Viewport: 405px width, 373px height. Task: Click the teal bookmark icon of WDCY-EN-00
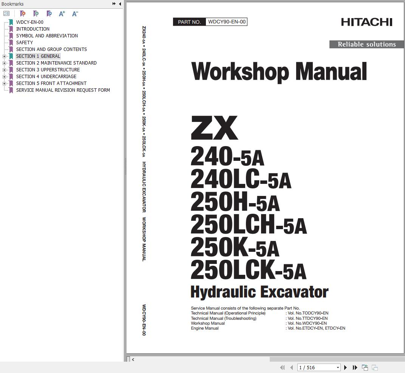pos(11,22)
